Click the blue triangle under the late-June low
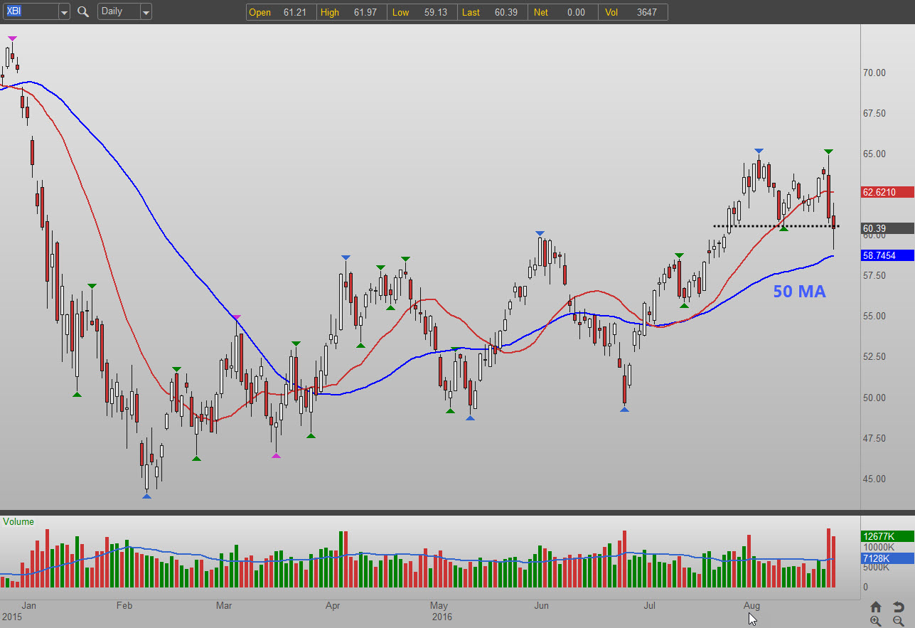This screenshot has width=915, height=628. point(624,409)
